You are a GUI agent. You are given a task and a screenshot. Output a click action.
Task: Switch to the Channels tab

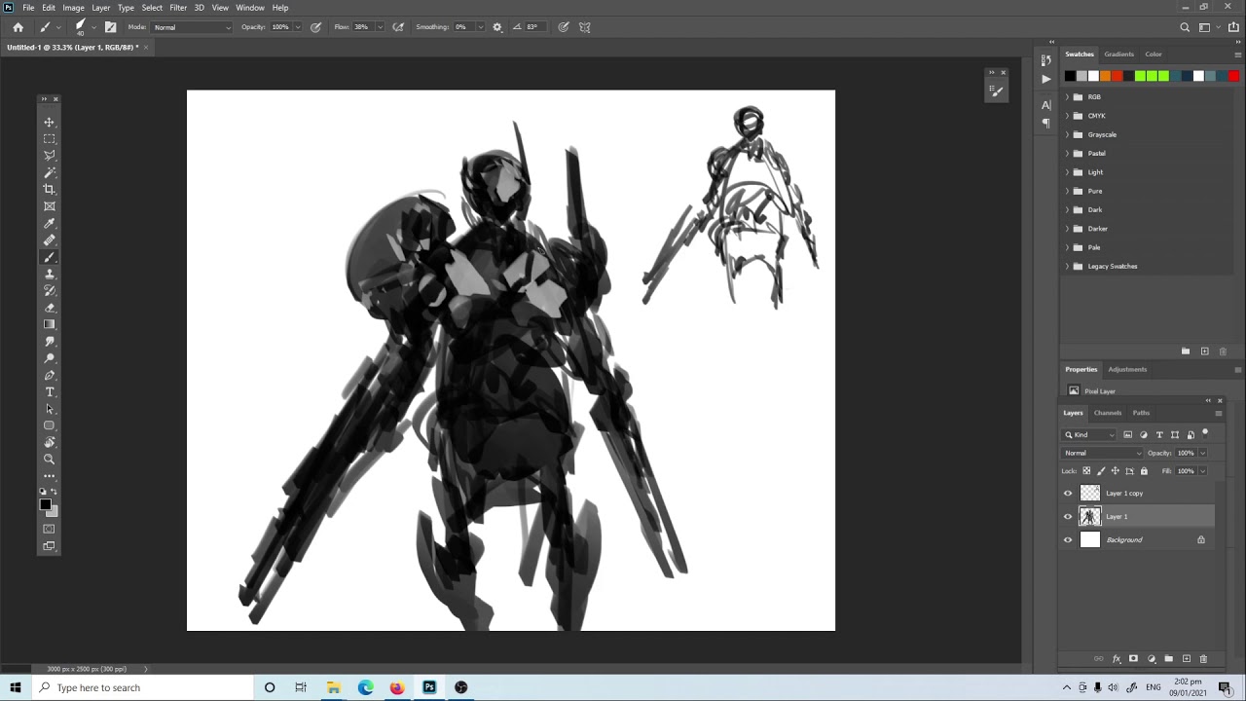tap(1108, 413)
